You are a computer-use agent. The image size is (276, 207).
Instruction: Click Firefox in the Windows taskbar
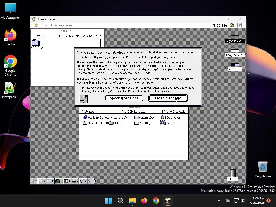[144, 201]
